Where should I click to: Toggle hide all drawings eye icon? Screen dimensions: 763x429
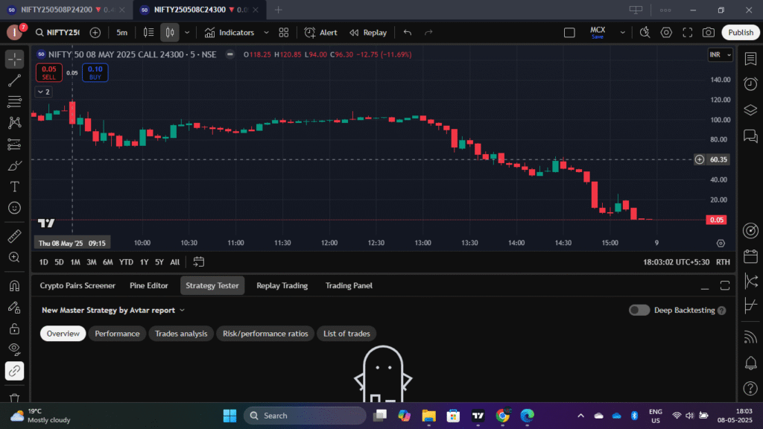[15, 349]
